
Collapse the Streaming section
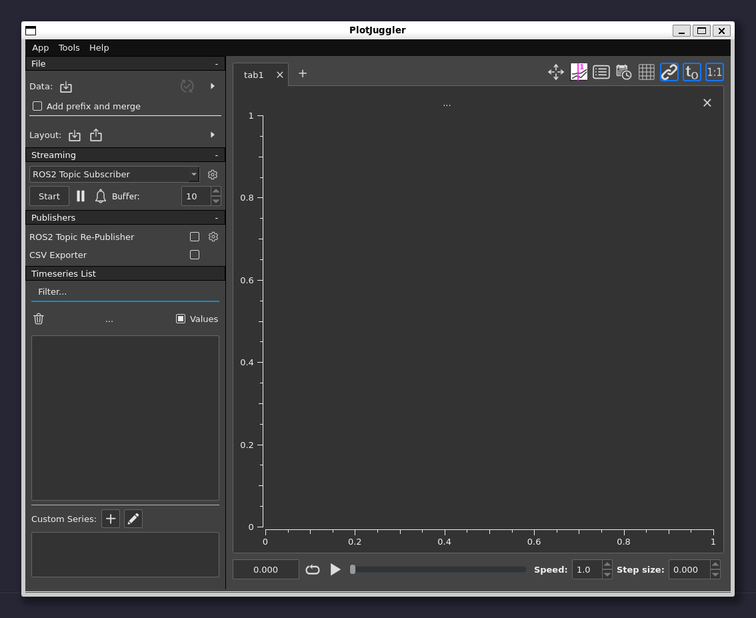coord(217,155)
